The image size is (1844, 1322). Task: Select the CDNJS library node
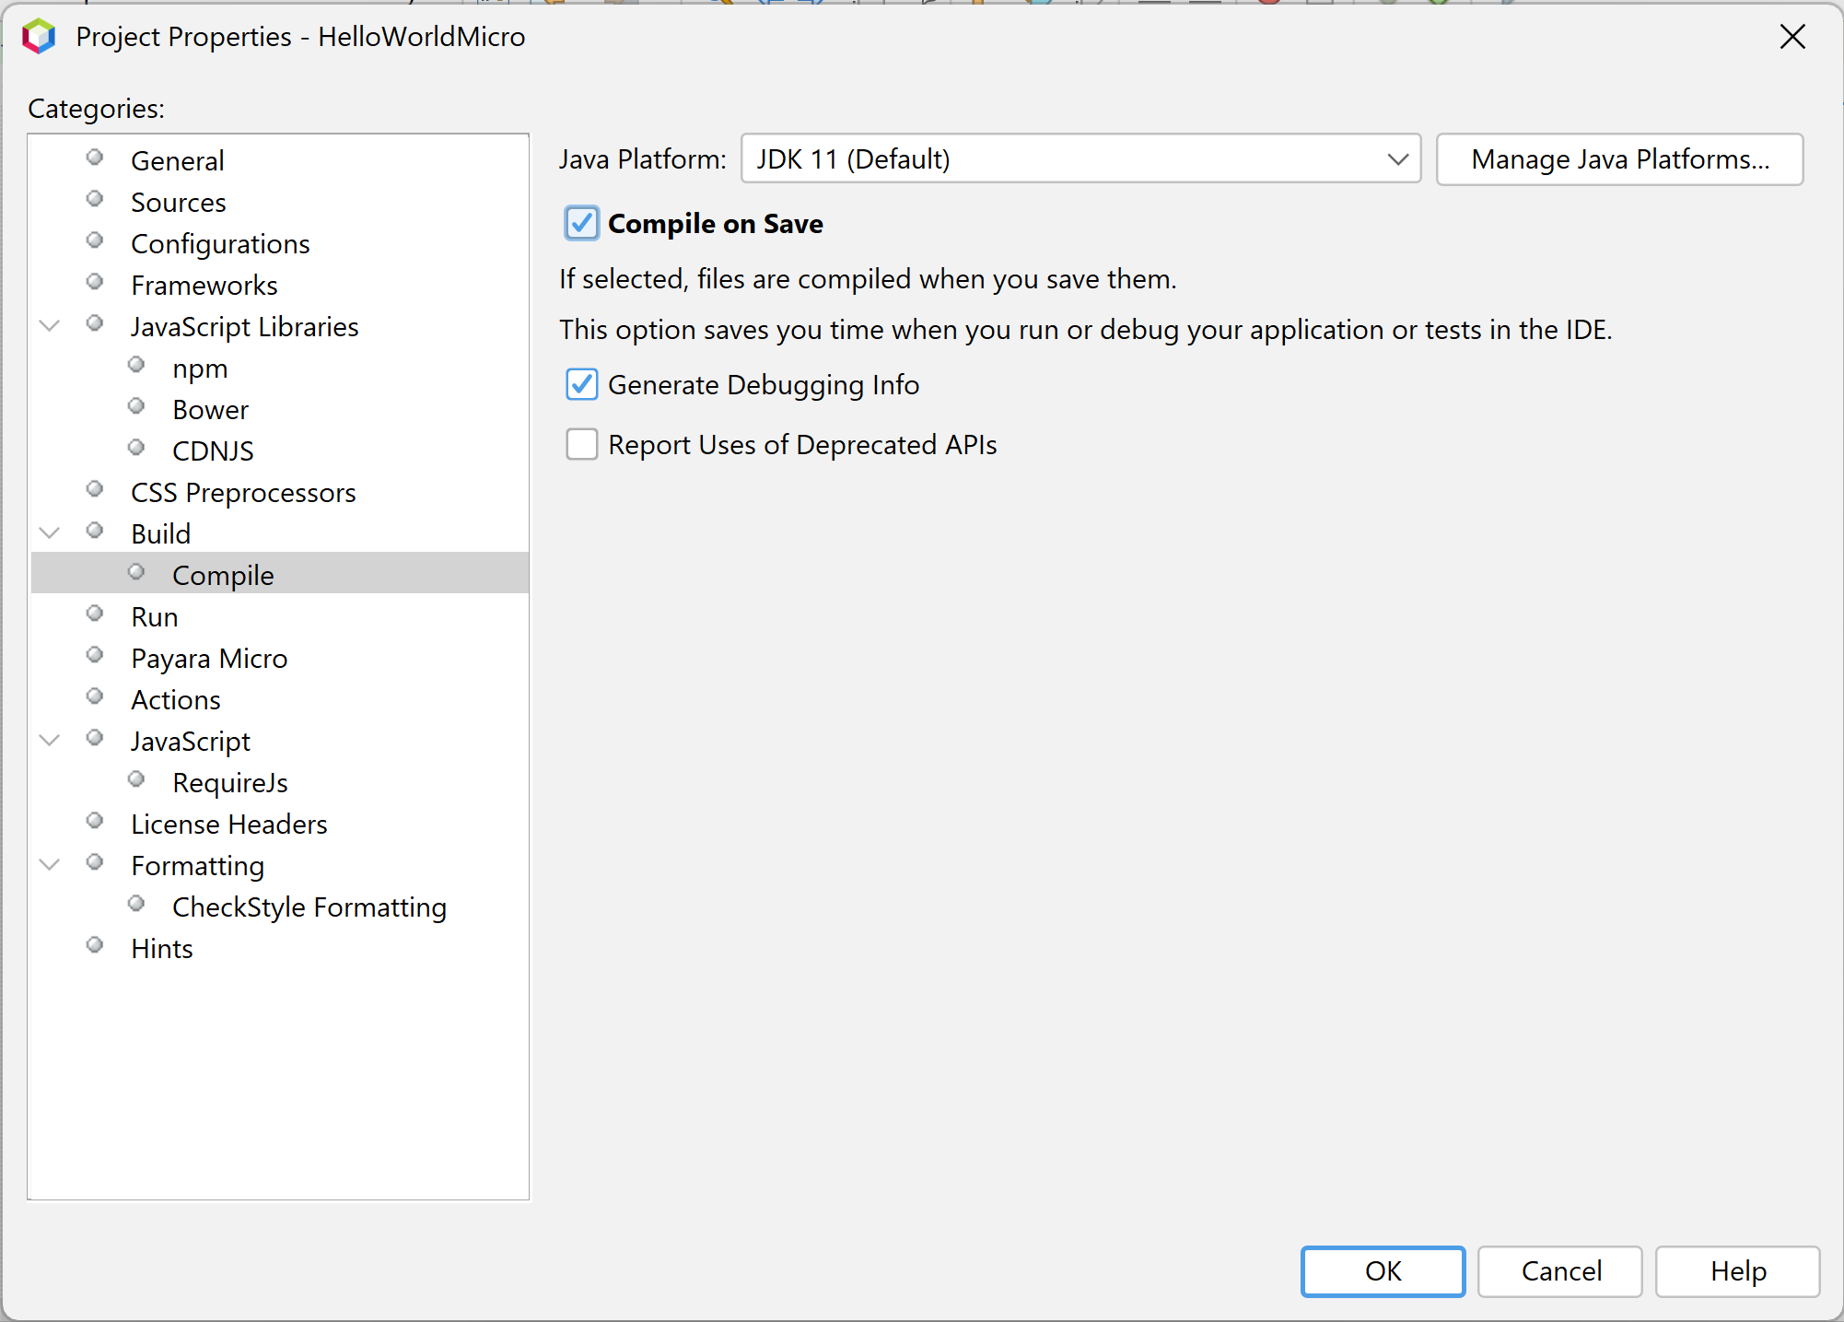pyautogui.click(x=213, y=450)
